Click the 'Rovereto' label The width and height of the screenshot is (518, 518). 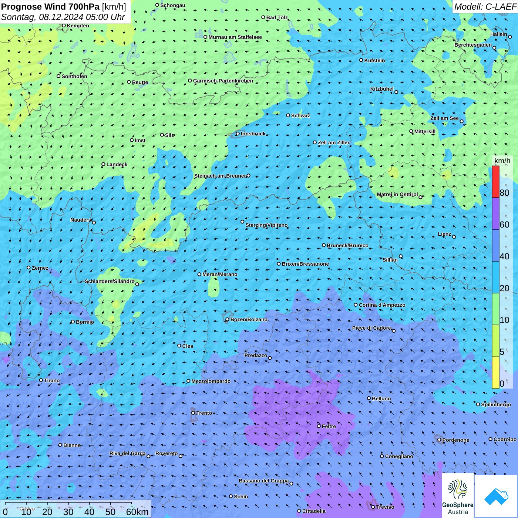point(166,453)
